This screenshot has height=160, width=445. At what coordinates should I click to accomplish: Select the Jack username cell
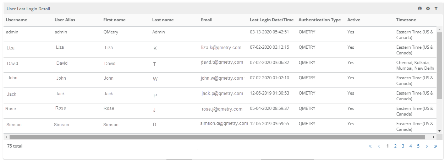[12, 94]
